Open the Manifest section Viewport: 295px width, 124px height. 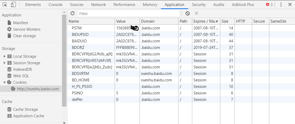(x=20, y=23)
